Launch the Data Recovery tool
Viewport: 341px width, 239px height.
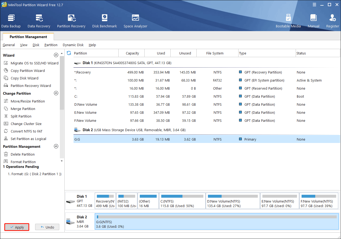click(39, 21)
